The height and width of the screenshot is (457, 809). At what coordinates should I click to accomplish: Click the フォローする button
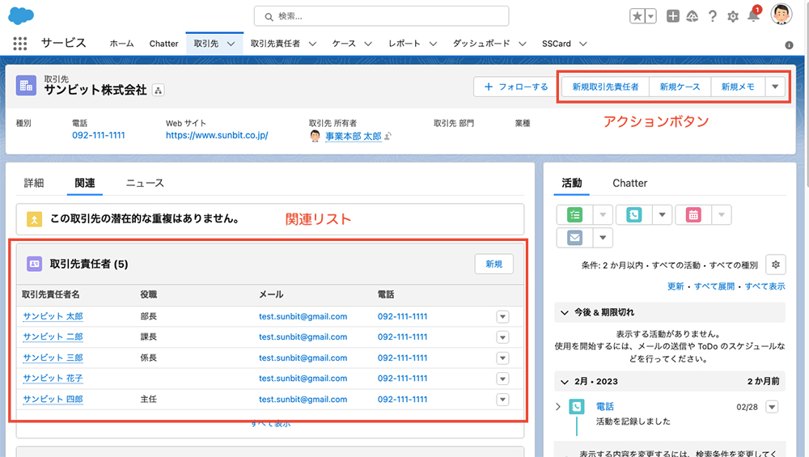pyautogui.click(x=516, y=87)
